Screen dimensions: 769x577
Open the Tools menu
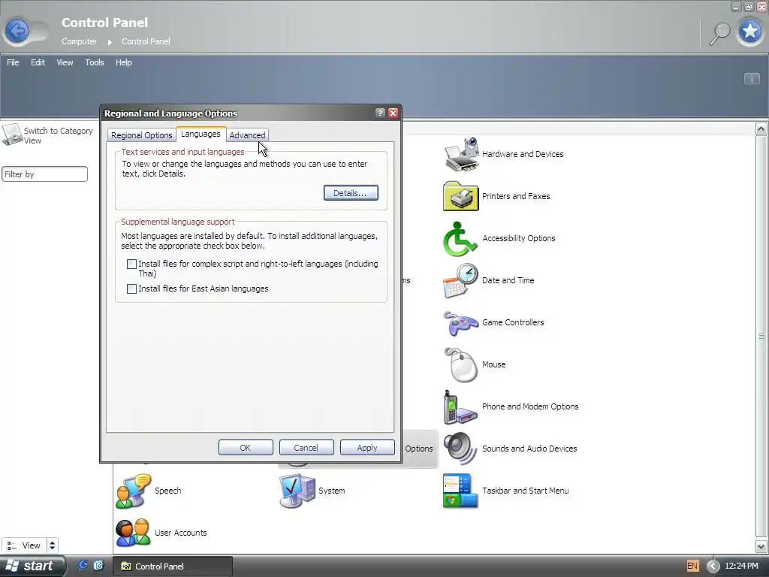coord(95,62)
